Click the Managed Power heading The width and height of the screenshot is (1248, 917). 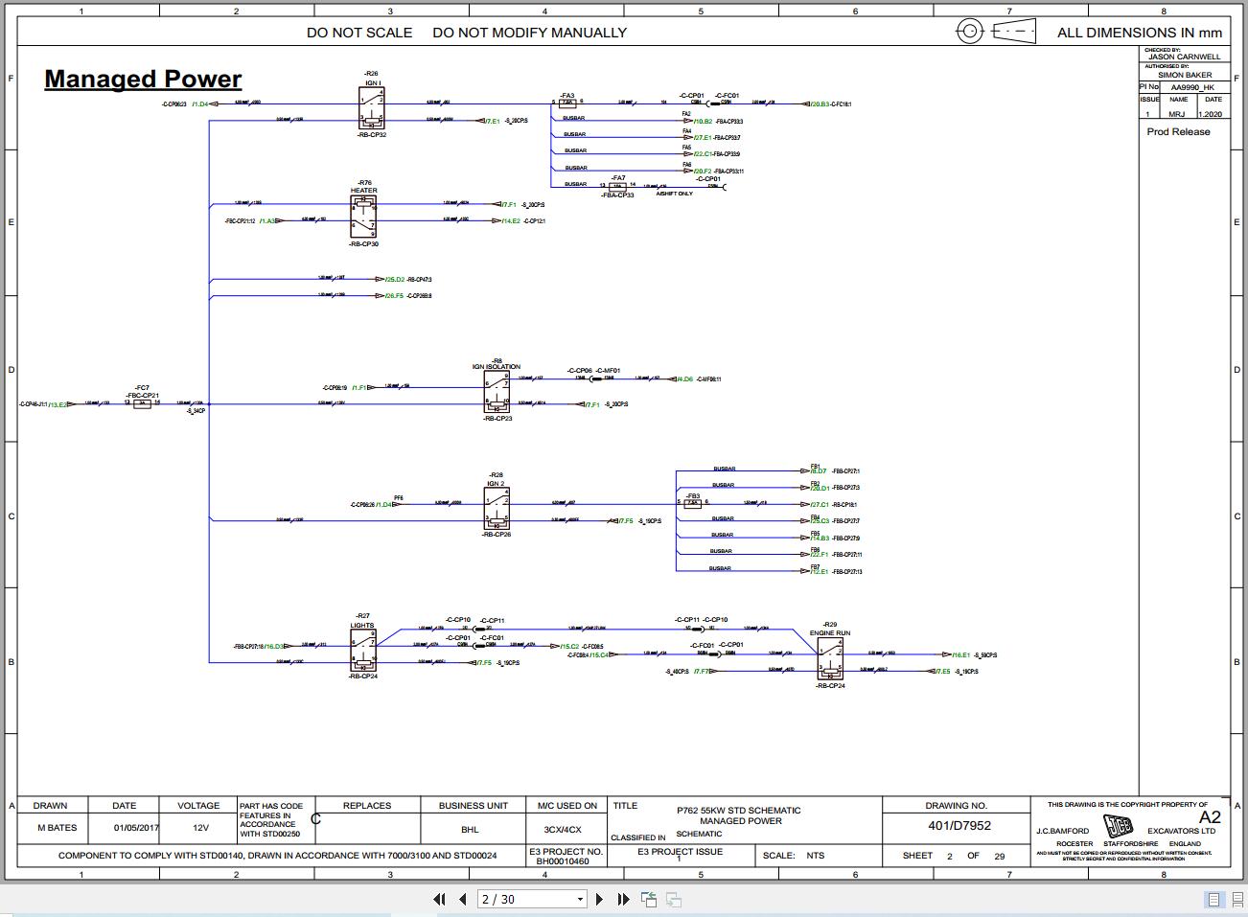(x=143, y=79)
